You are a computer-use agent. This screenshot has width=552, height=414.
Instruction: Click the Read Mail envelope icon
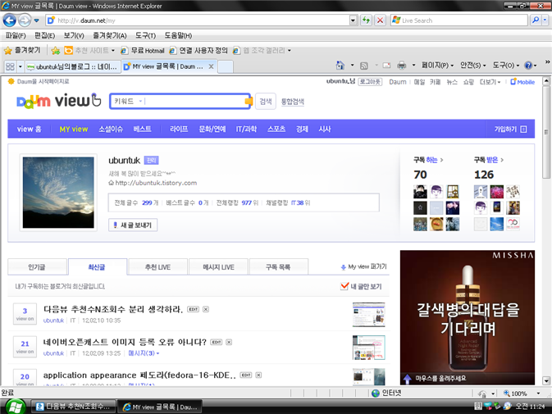tap(386, 66)
